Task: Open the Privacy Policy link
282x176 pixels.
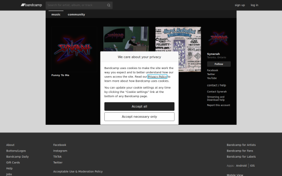Action: 157,77
